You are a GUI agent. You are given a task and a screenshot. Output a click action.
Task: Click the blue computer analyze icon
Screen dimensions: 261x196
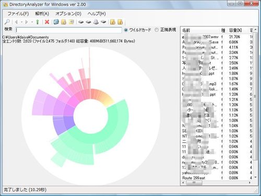pos(56,22)
